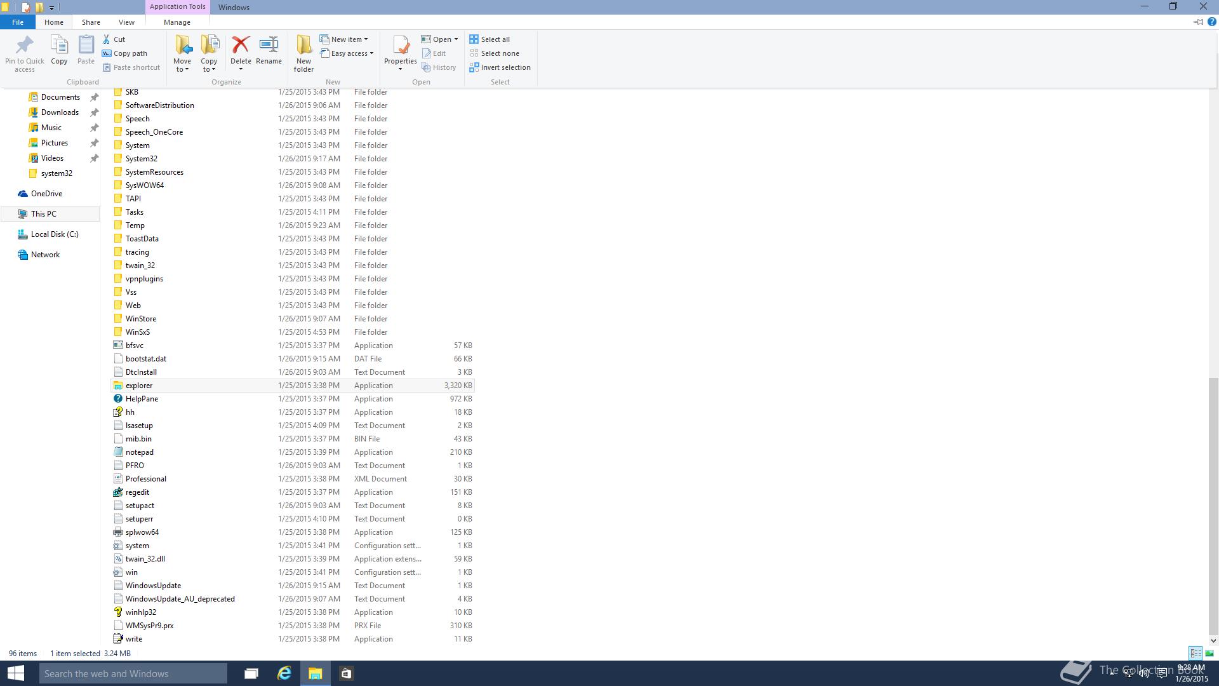Click the Application Tools contextual tab
The height and width of the screenshot is (686, 1219).
click(x=177, y=6)
